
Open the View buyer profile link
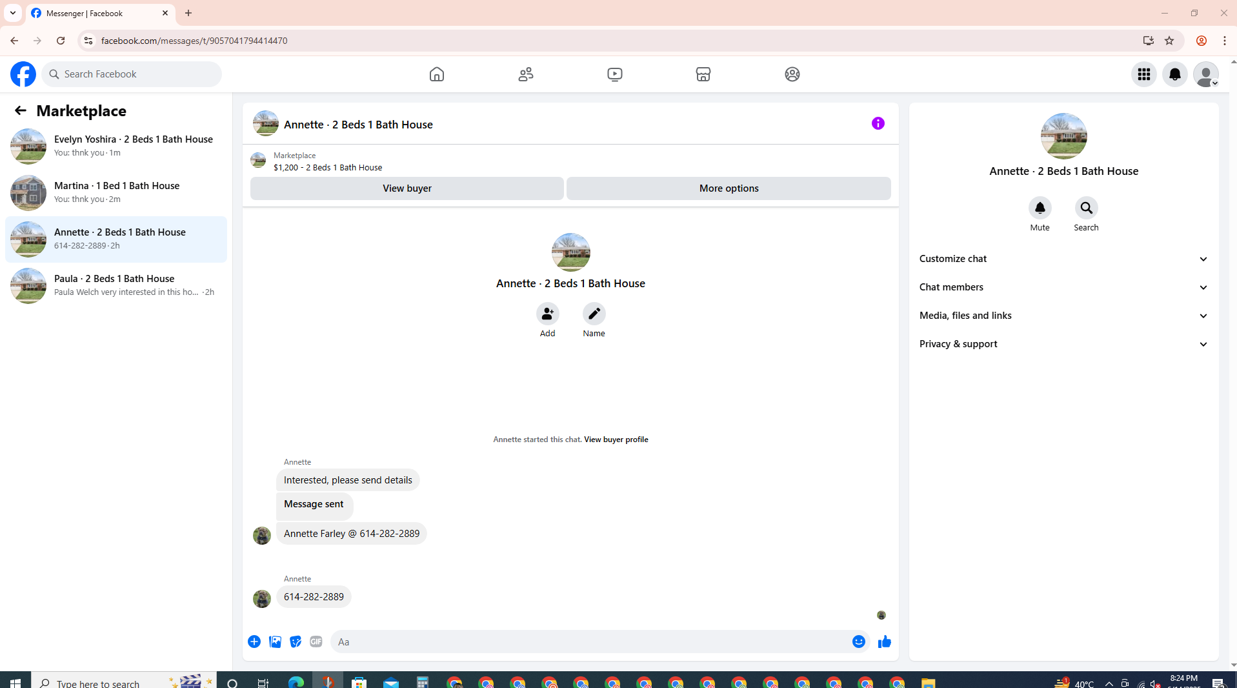(616, 440)
